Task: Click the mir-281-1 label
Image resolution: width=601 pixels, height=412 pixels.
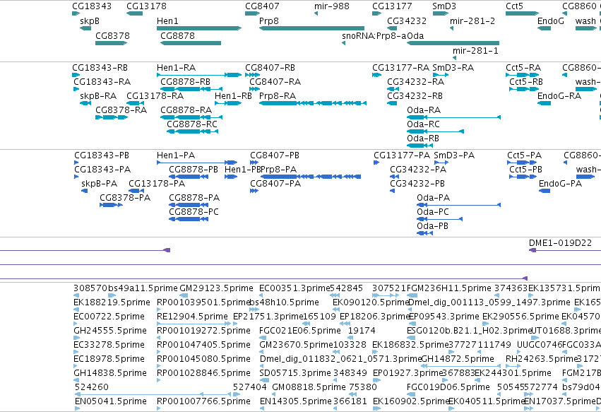Action: [x=475, y=51]
